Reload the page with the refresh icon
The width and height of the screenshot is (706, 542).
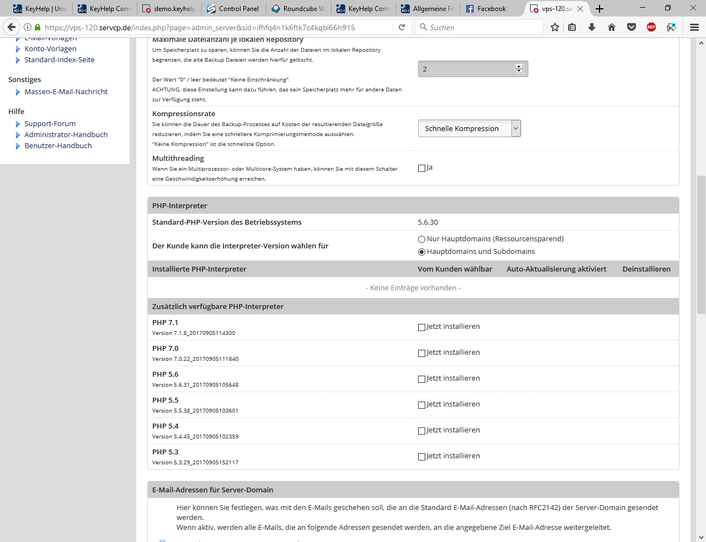tap(402, 27)
